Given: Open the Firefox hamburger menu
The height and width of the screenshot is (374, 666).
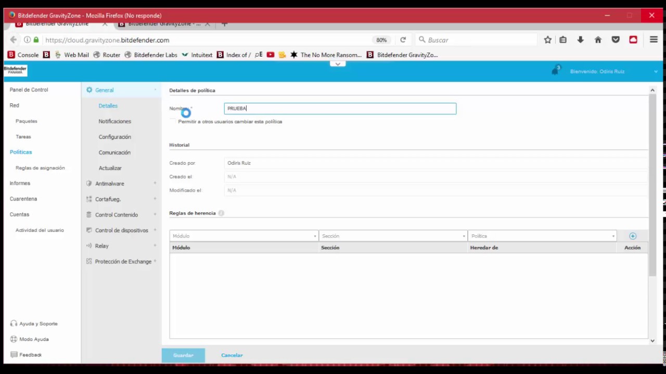Looking at the screenshot, I should 654,40.
